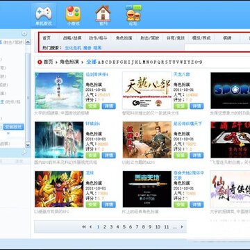Click green install button for 仙剑奇侠传4

pyautogui.click(x=92, y=106)
